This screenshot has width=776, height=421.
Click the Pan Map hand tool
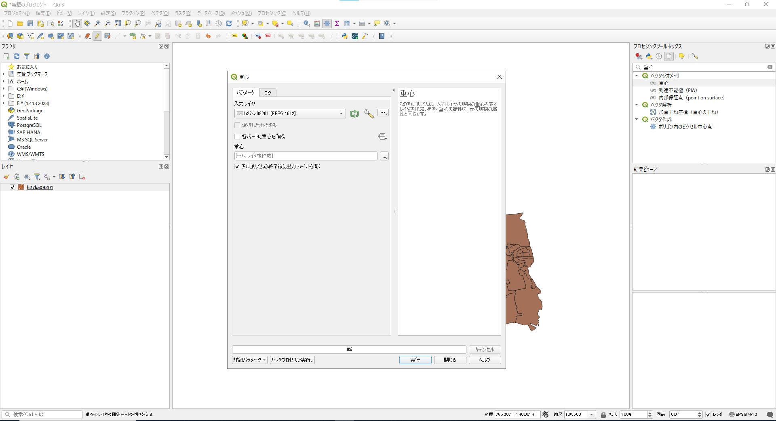coord(77,23)
